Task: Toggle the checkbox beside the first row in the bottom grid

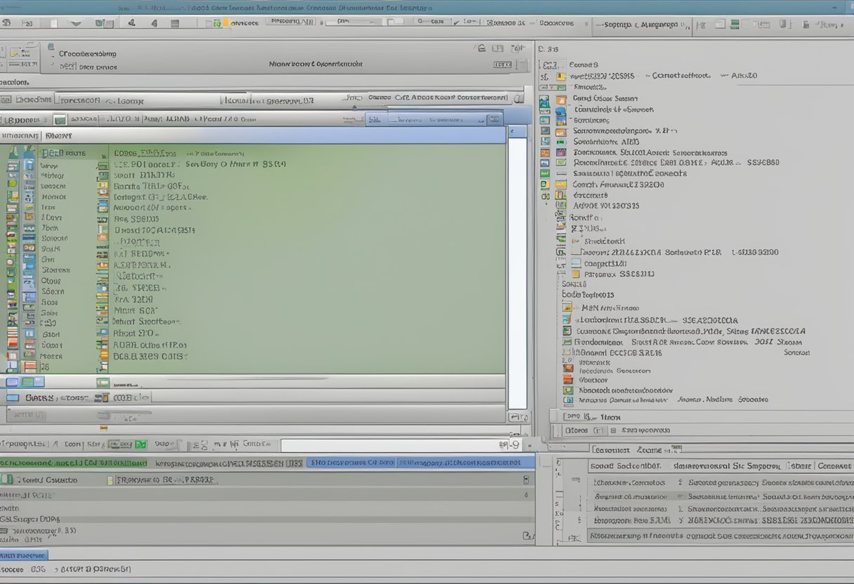Action: pyautogui.click(x=8, y=479)
